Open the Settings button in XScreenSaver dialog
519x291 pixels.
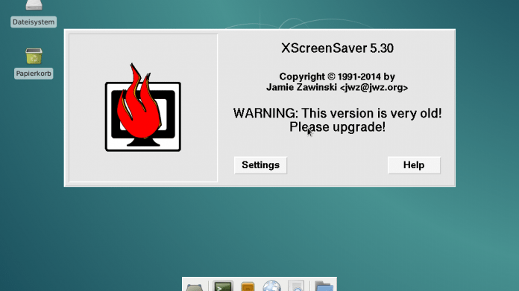(260, 165)
